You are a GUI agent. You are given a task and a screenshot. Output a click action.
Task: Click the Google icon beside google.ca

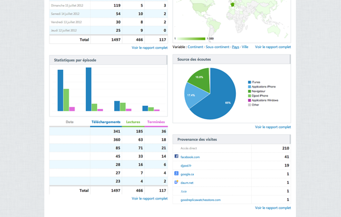(x=176, y=173)
